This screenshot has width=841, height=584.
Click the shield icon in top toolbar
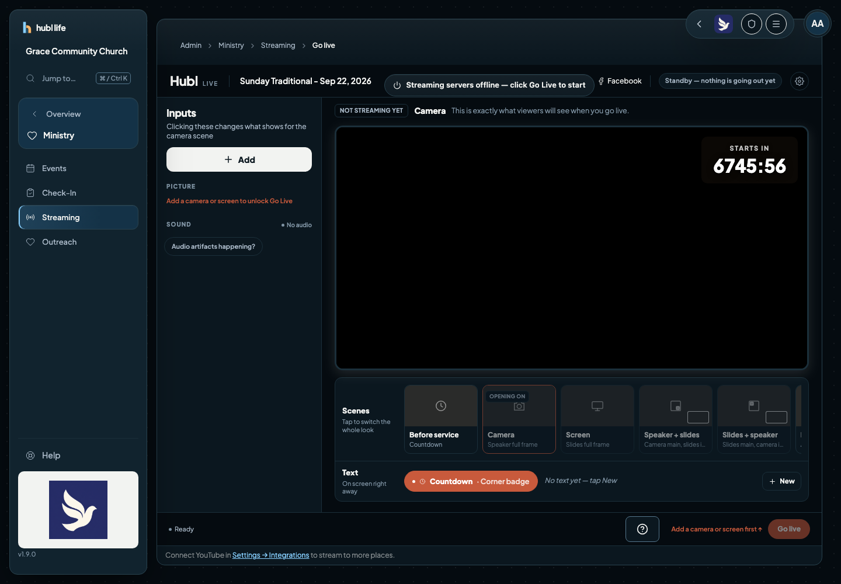752,24
